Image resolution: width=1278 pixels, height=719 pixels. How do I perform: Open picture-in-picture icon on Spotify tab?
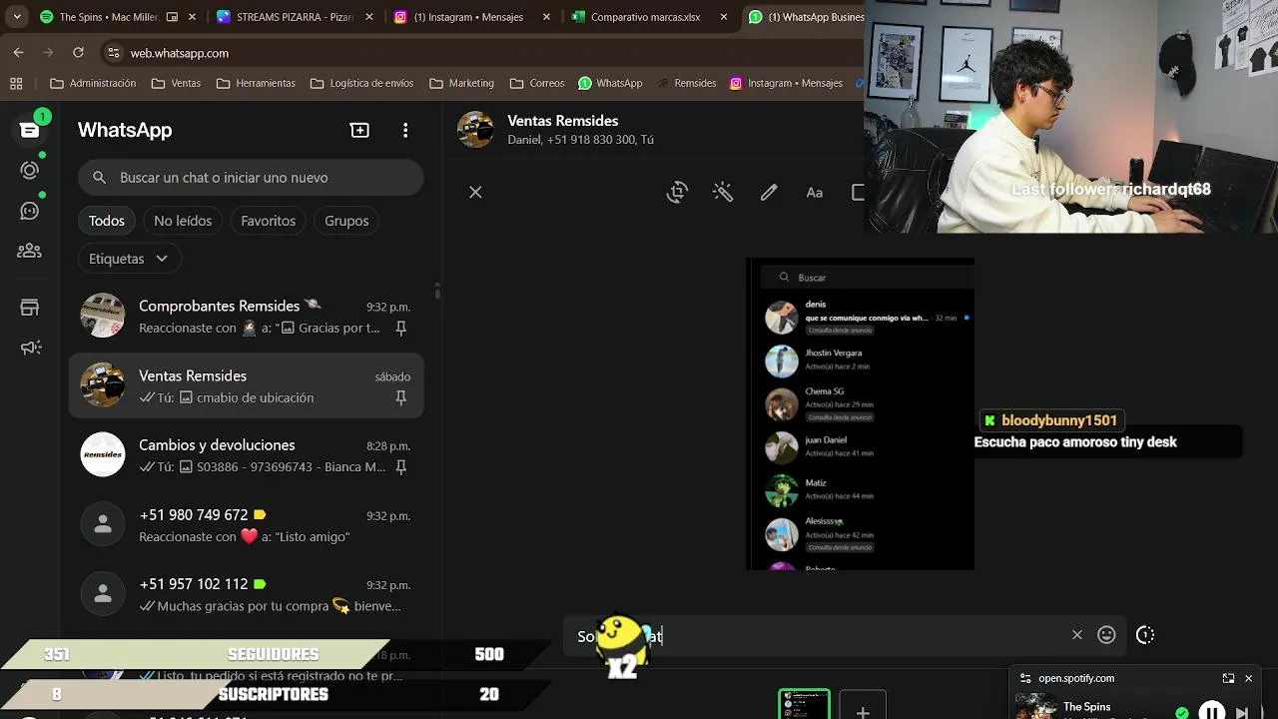172,17
